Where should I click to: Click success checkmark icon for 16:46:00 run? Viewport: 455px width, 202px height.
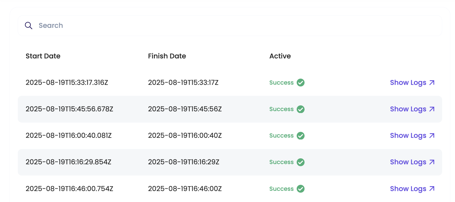click(x=301, y=189)
